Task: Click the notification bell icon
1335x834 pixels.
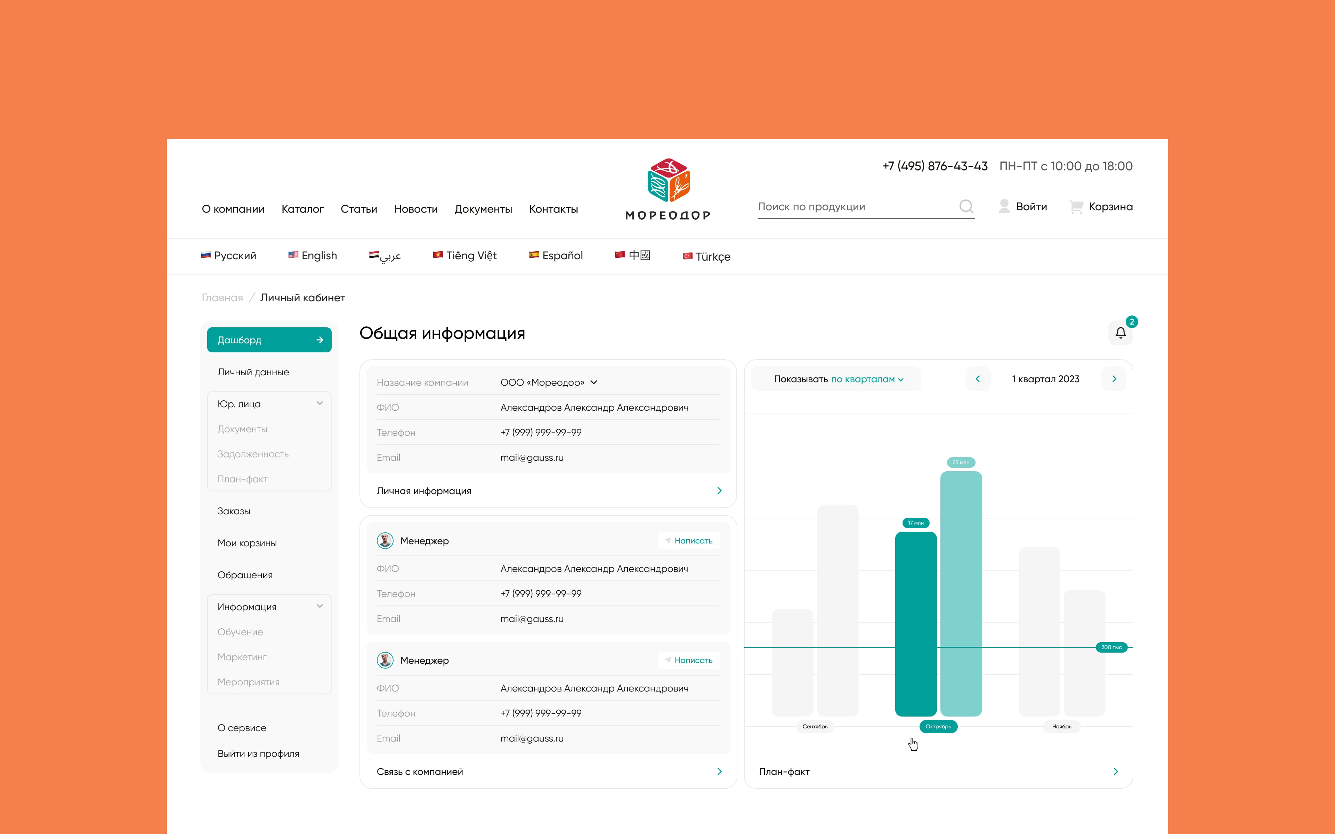Action: pyautogui.click(x=1120, y=333)
